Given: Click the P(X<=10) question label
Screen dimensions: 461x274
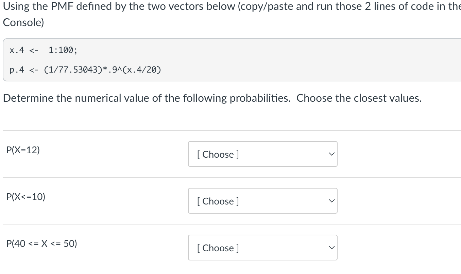Looking at the screenshot, I should [25, 196].
